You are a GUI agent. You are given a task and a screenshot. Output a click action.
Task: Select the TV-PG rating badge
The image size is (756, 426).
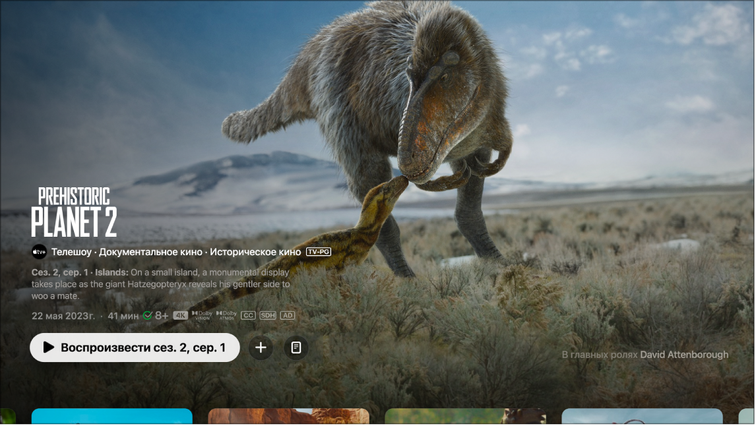[x=319, y=251]
